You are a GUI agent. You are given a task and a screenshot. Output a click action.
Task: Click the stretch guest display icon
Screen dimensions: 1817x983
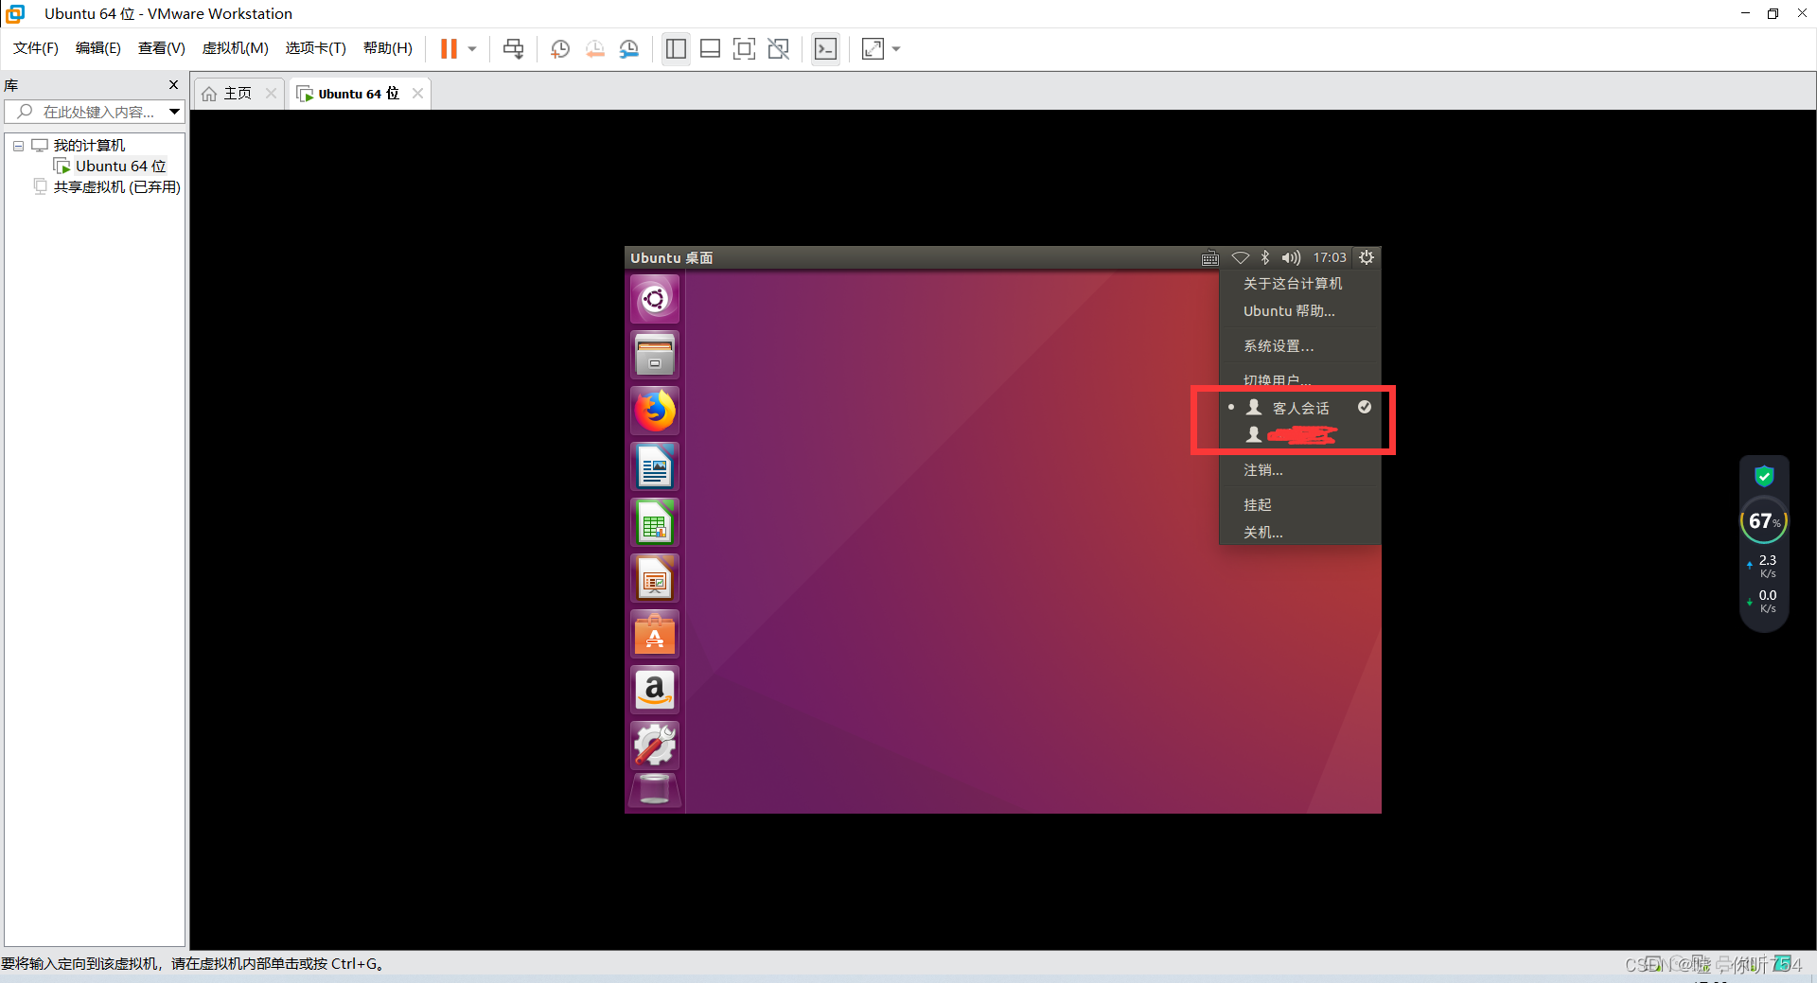[873, 49]
